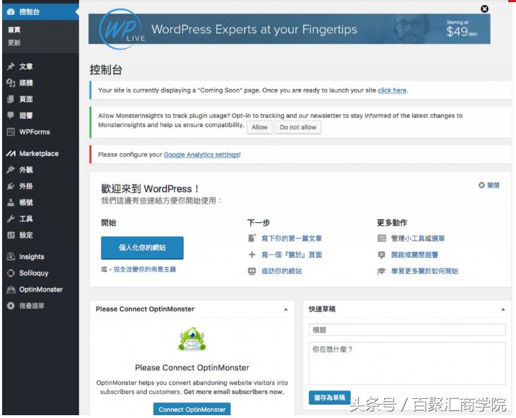This screenshot has width=516, height=418.
Task: Click the Connect OptinMonster button
Action: pos(192,410)
